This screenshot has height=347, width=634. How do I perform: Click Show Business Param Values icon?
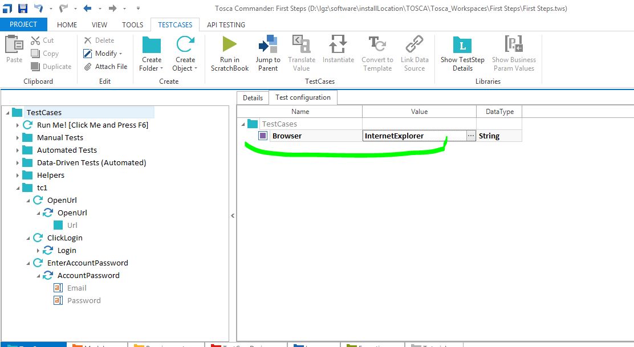pos(514,44)
